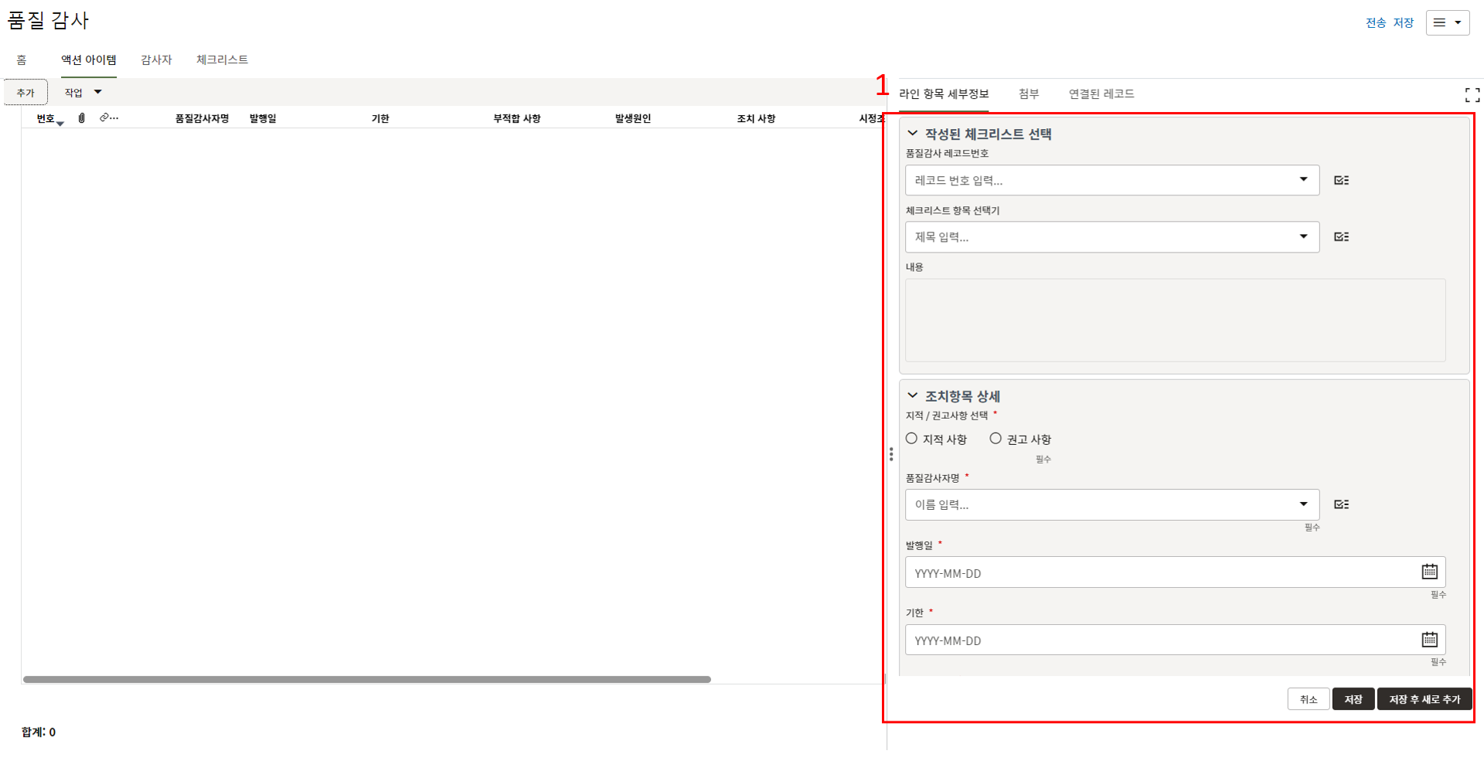Open calendar icon for 기한 date

[x=1429, y=640]
